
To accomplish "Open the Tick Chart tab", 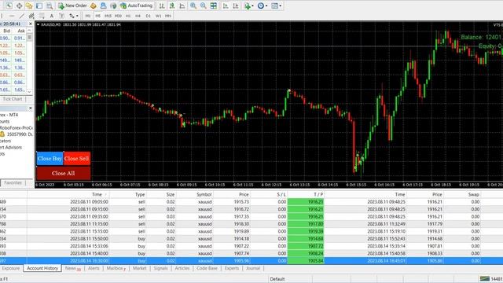I will 13,99.
